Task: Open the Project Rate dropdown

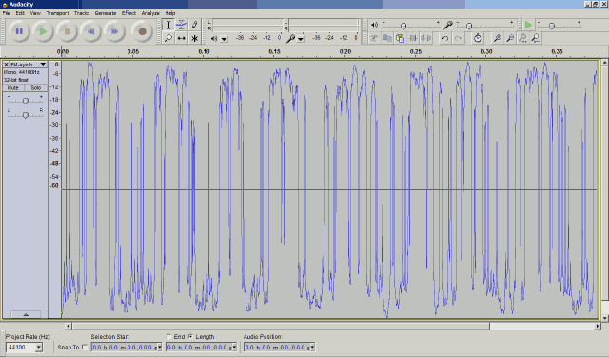Action: click(38, 348)
